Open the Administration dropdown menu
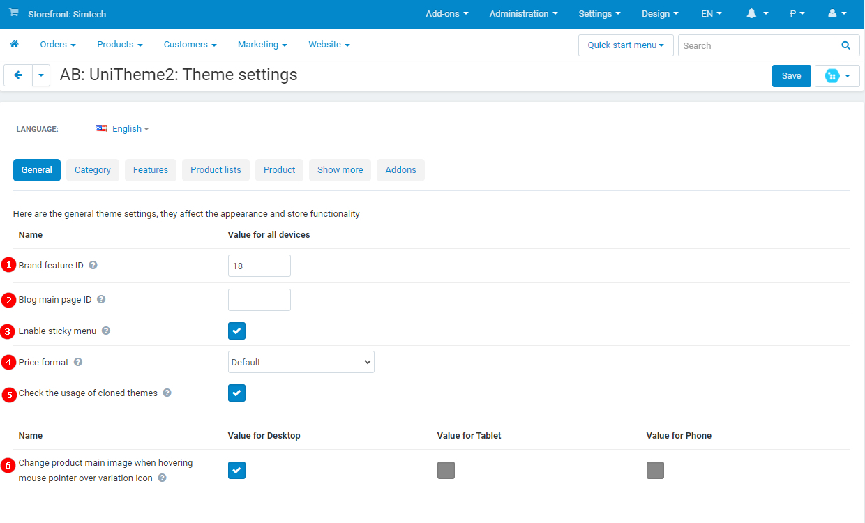The image size is (865, 523). pyautogui.click(x=524, y=14)
